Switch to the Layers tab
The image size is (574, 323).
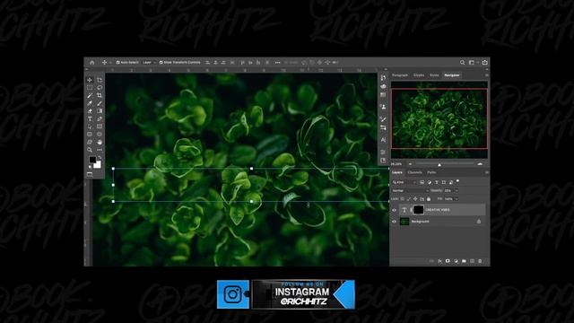pyautogui.click(x=396, y=172)
